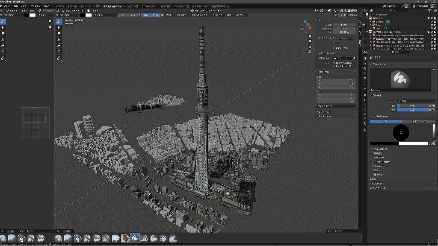Click the グラデーション button in color picker
The height and width of the screenshot is (246, 438).
tap(419, 121)
